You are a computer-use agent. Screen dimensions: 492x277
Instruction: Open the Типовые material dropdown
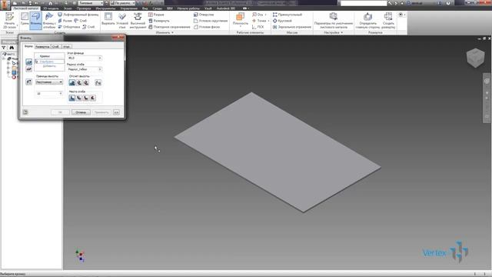[91, 3]
